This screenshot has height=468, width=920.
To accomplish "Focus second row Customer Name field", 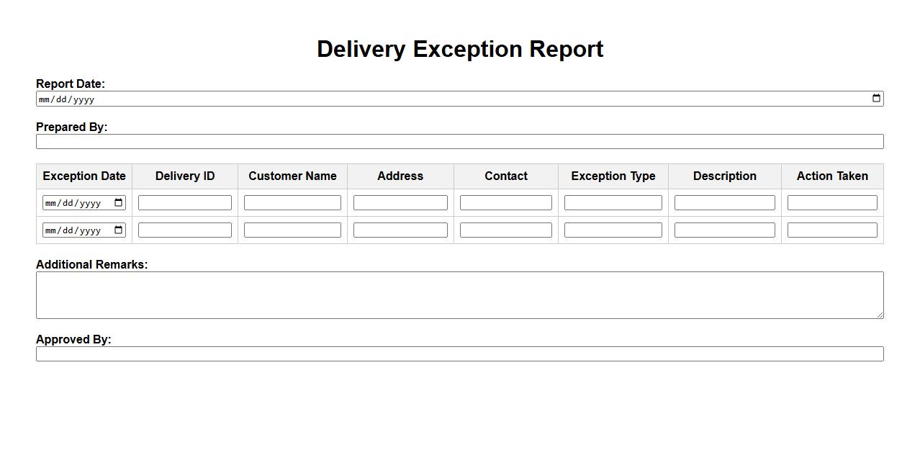I will [292, 230].
